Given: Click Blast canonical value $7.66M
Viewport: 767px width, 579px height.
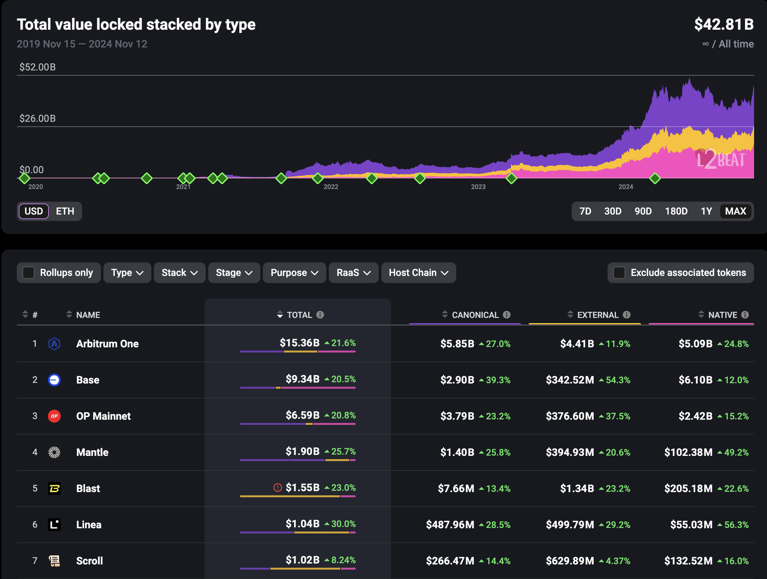Looking at the screenshot, I should click(456, 488).
